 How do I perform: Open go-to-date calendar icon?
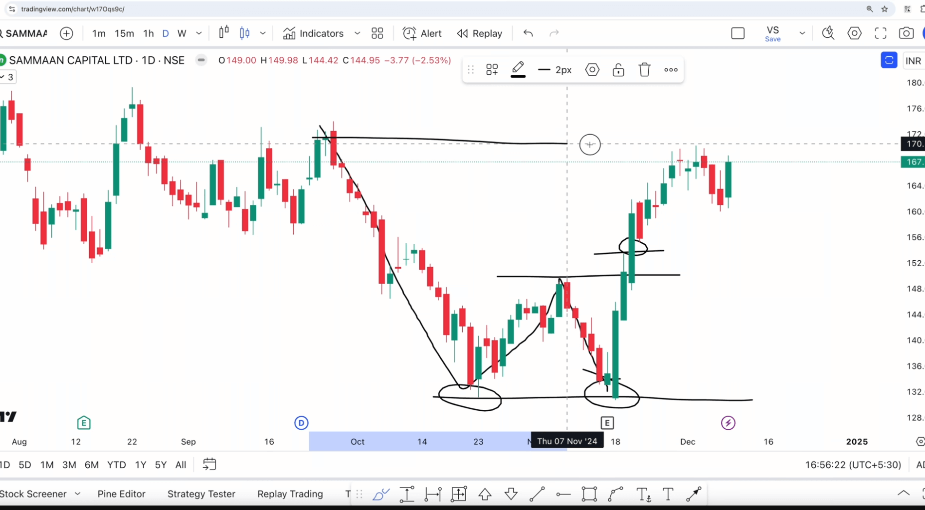209,465
